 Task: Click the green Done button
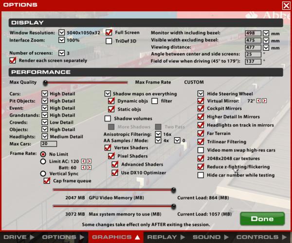262,219
